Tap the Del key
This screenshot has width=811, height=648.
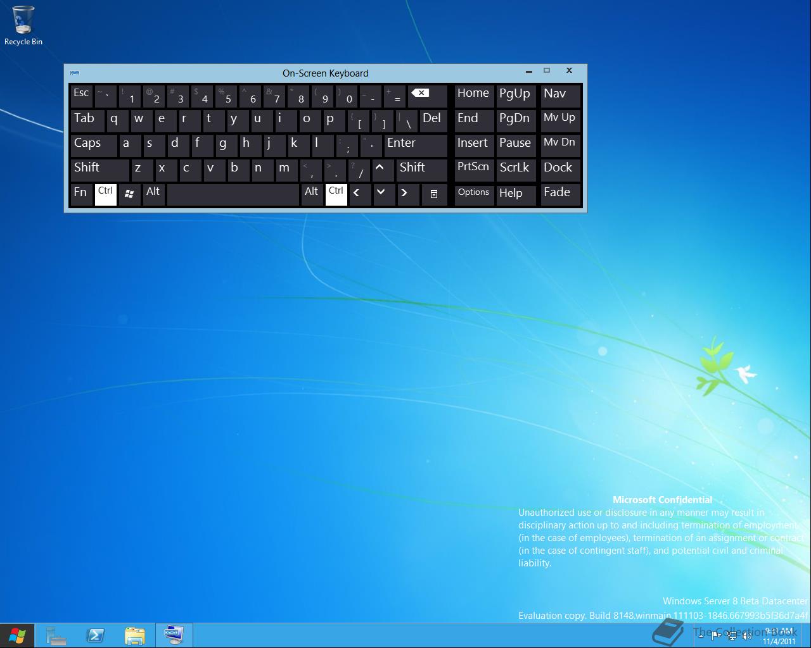[433, 120]
